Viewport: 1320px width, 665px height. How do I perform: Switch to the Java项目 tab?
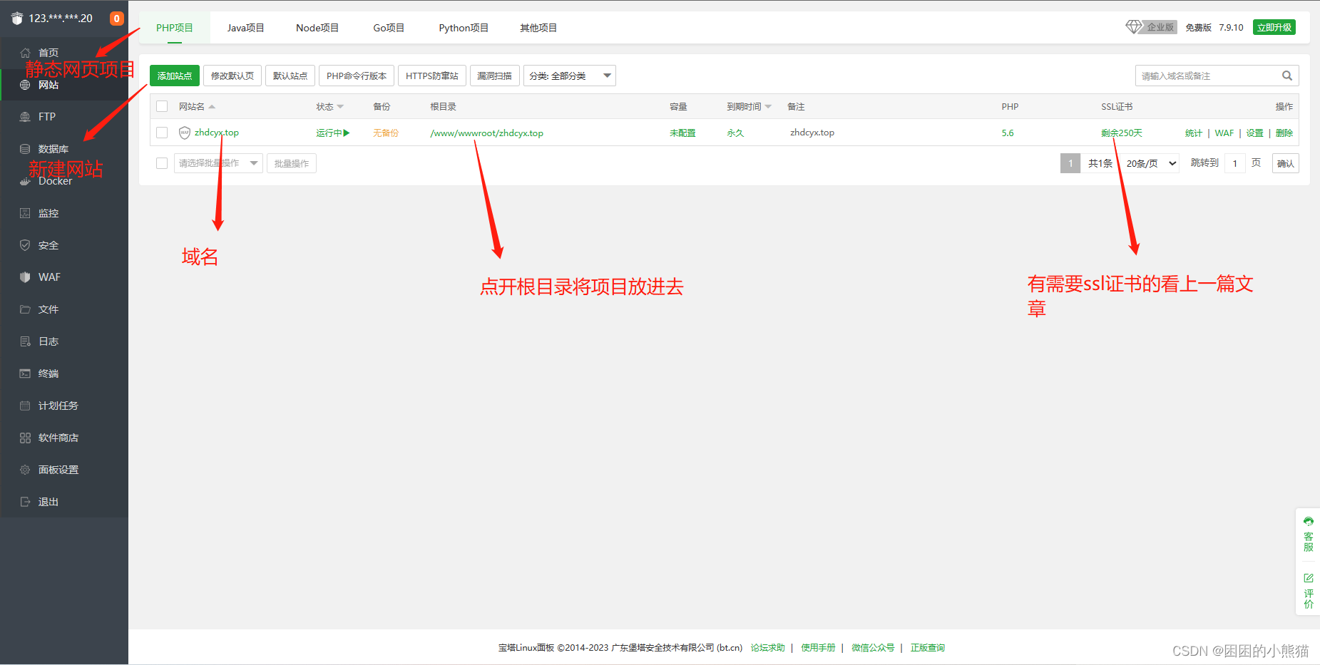click(246, 28)
